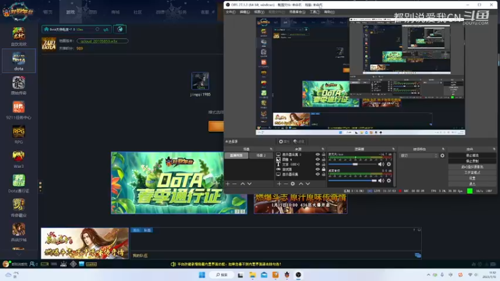Toggle lock on the 文本 (GDI+) source
This screenshot has width=500, height=281.
[x=324, y=164]
